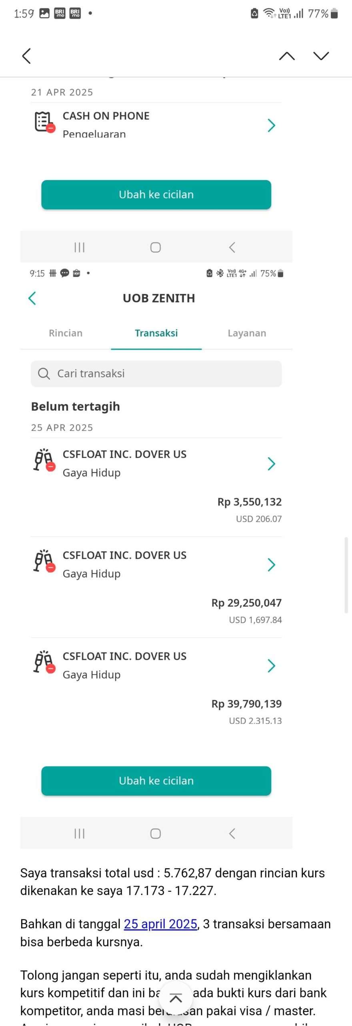Tap the UOB Zenith teal back arrow

pos(32,298)
